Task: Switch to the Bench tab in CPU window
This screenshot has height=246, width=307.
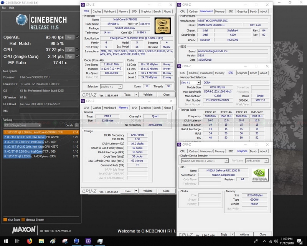Action: point(157,12)
